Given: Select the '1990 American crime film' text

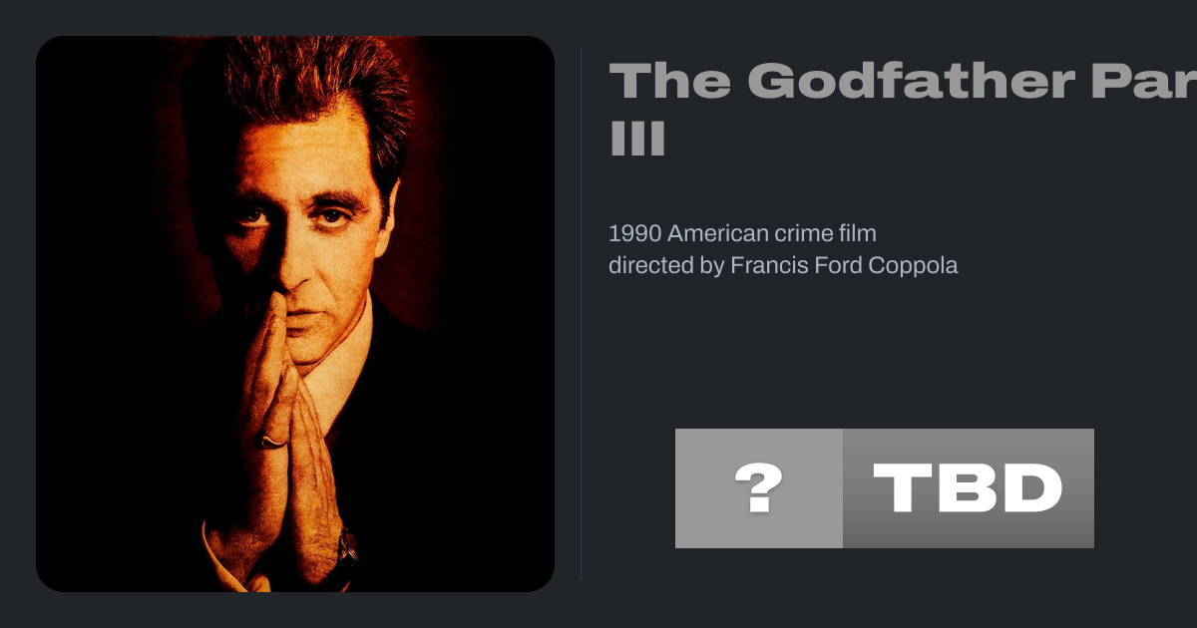Looking at the screenshot, I should [742, 234].
